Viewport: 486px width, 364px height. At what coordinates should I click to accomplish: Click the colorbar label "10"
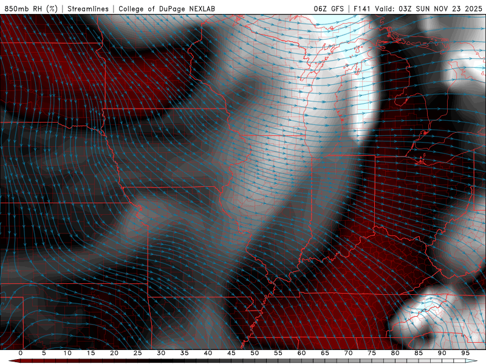(67, 353)
